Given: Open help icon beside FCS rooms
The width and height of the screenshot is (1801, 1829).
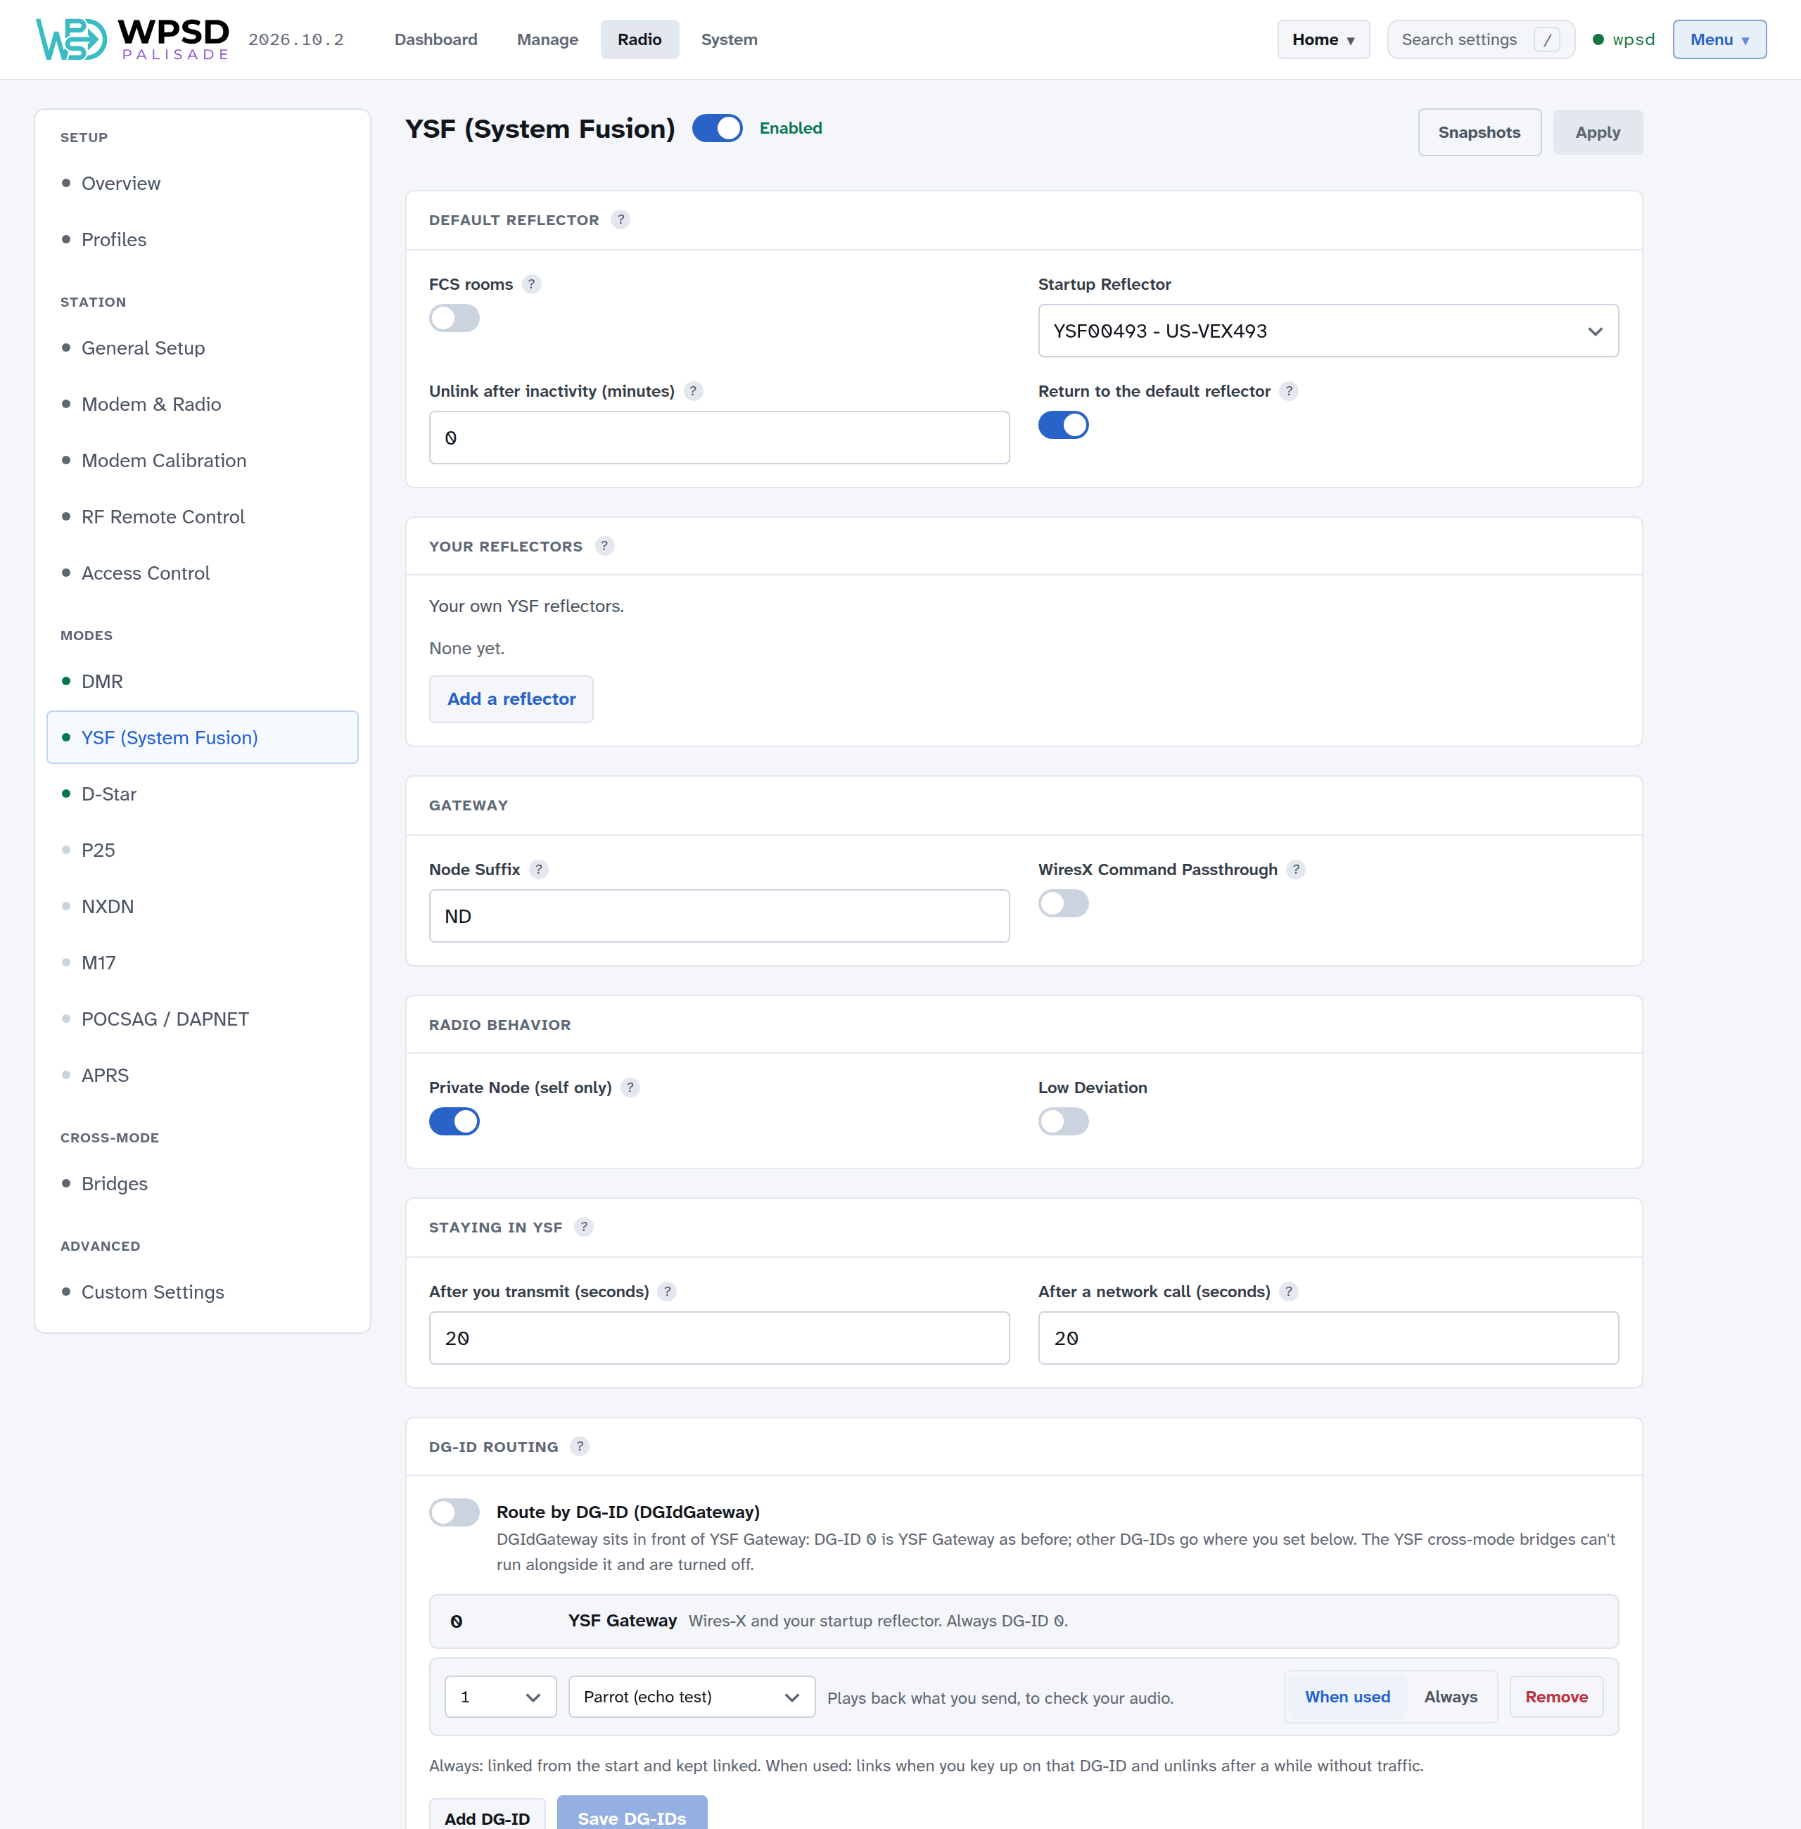Looking at the screenshot, I should click(532, 283).
